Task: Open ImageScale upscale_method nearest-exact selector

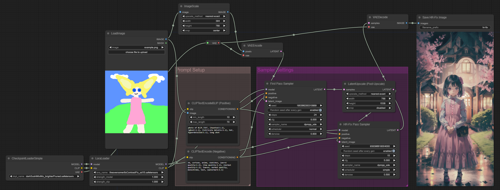Action: click(204, 16)
